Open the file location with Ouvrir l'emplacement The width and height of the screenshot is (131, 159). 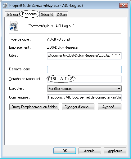34,107
